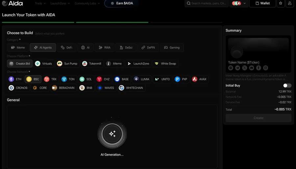The width and height of the screenshot is (296, 169).
Task: Toggle the Initial Buy switch
Action: 287,85
